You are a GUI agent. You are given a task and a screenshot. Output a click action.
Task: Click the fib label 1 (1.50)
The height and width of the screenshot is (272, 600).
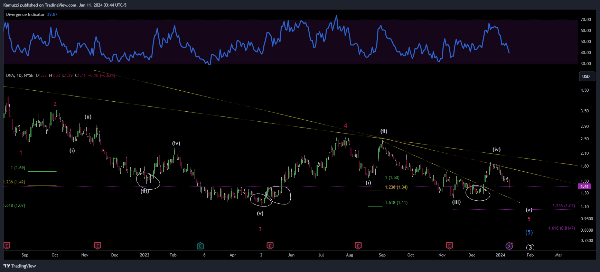coord(392,178)
